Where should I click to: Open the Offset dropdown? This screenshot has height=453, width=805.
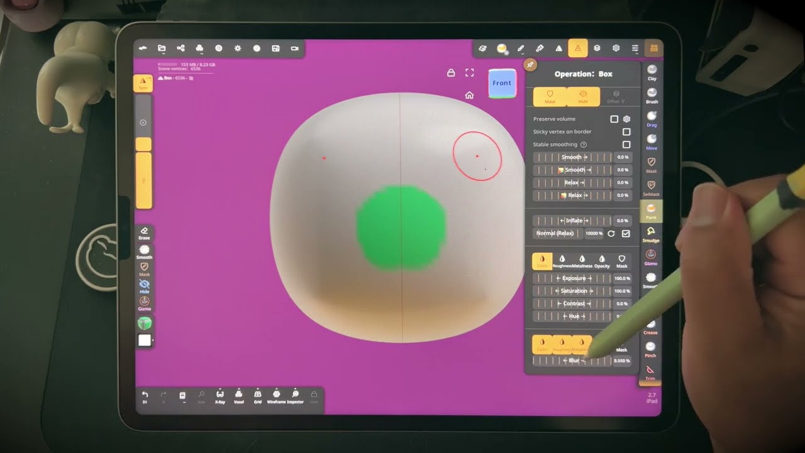click(616, 96)
